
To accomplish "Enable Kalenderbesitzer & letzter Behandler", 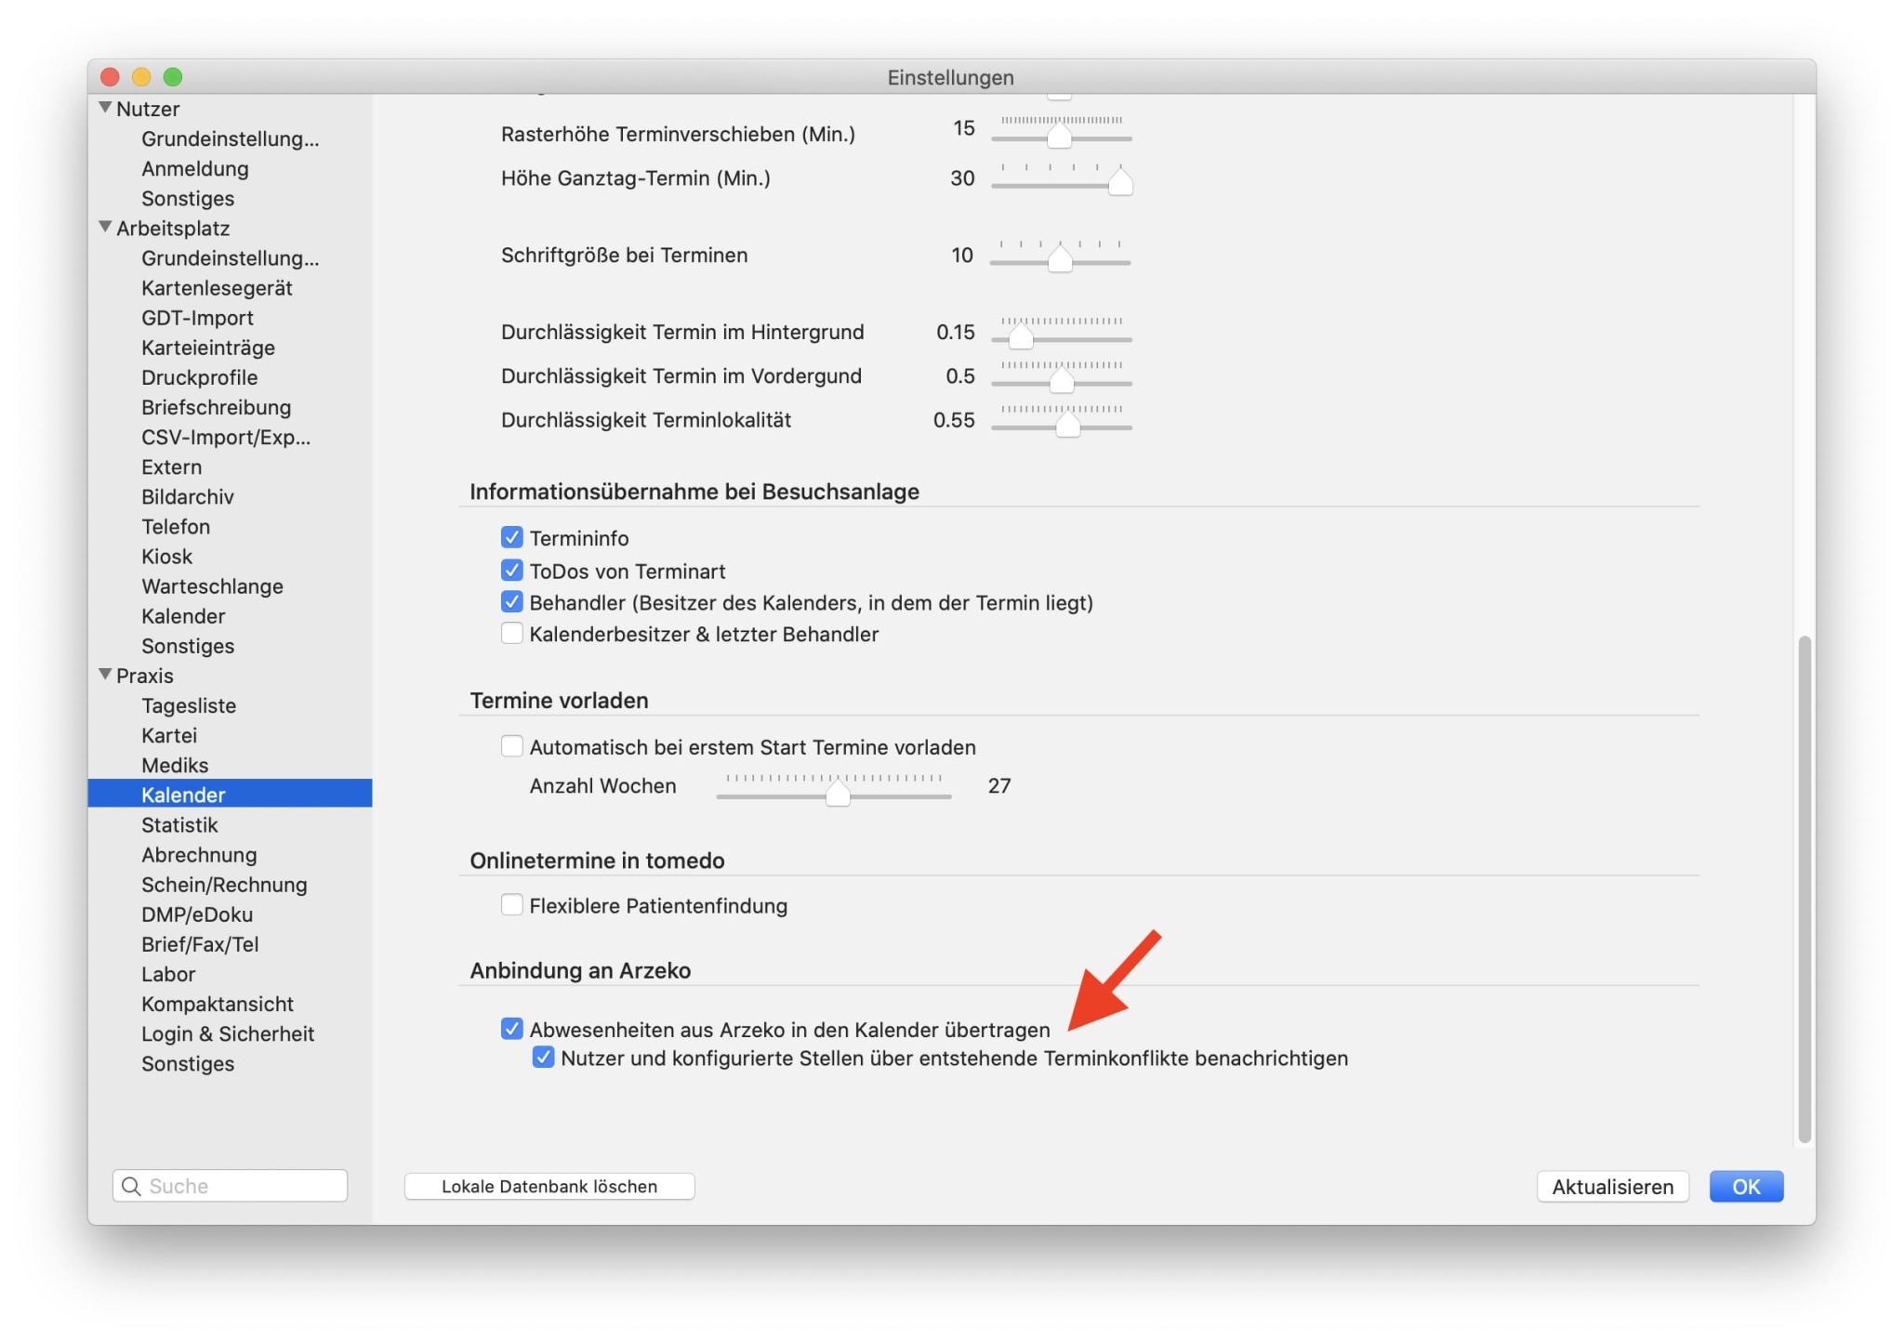I will pyautogui.click(x=511, y=633).
